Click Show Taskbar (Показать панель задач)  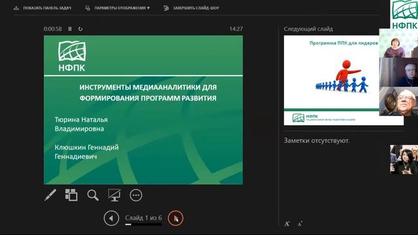click(x=42, y=8)
